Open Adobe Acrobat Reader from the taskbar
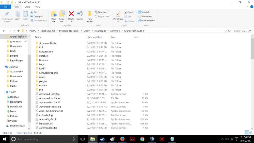Viewport: 254px width, 143px height. pos(132,139)
